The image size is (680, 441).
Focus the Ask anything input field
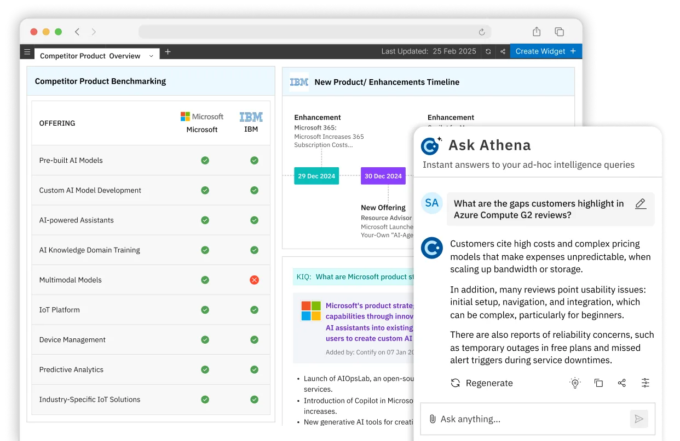tap(537, 419)
